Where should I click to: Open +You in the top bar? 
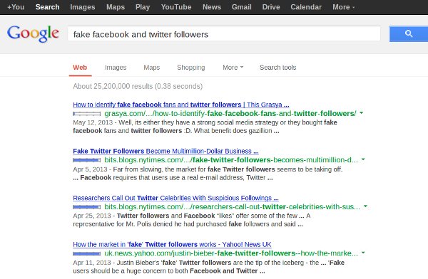(16, 7)
